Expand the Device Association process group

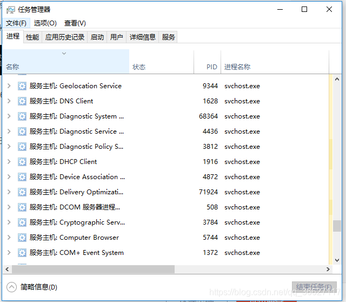tap(9, 177)
